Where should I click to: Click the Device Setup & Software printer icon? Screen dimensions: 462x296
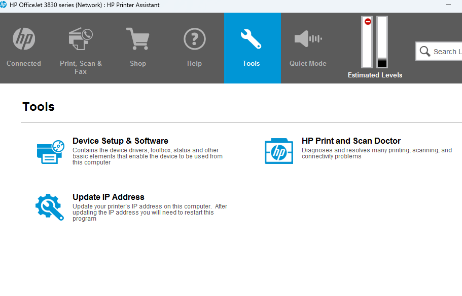(49, 150)
